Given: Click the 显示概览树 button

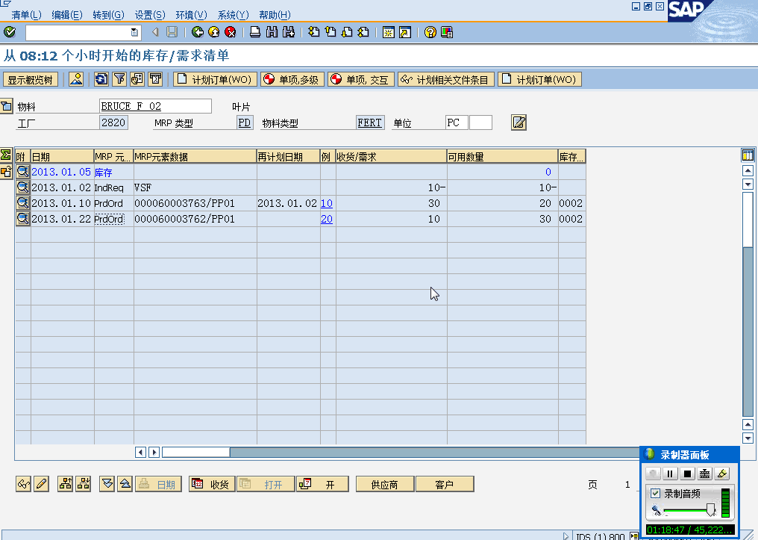Looking at the screenshot, I should point(31,80).
